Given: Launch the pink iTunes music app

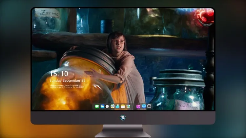Looking at the screenshot, I should [x=138, y=107].
